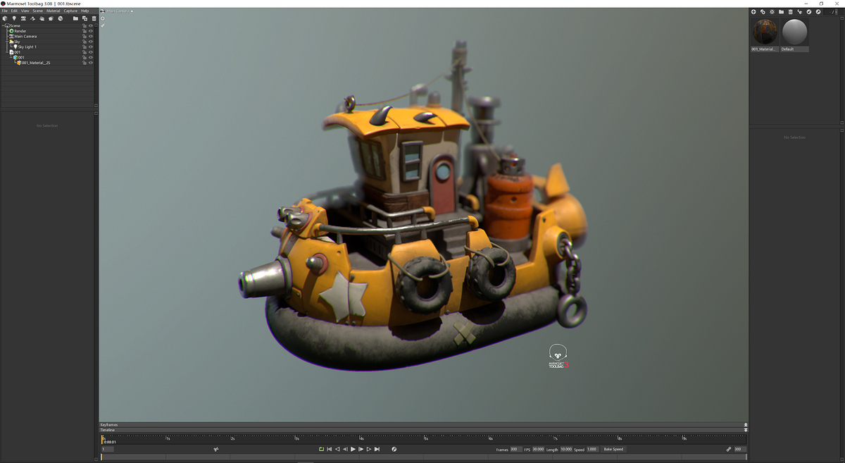Open material folder icon in materials panel

pos(781,12)
